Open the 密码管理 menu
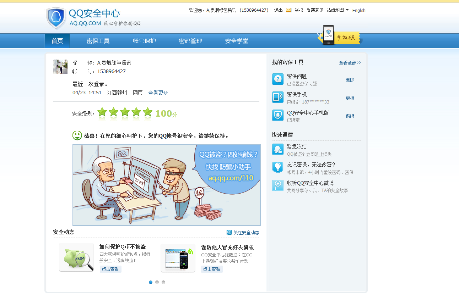459x295 pixels. click(x=190, y=41)
